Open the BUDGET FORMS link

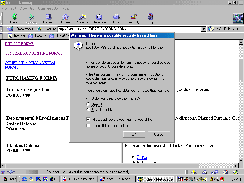pos(20,44)
